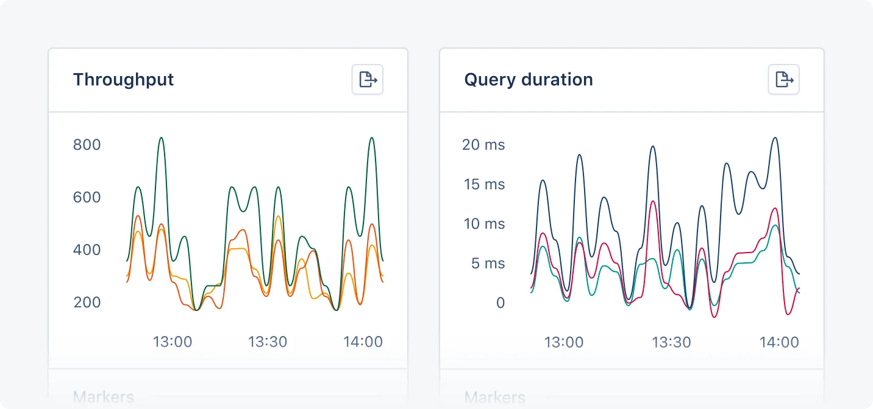Click the 0 axis label in Query duration
The height and width of the screenshot is (409, 873).
(x=501, y=302)
